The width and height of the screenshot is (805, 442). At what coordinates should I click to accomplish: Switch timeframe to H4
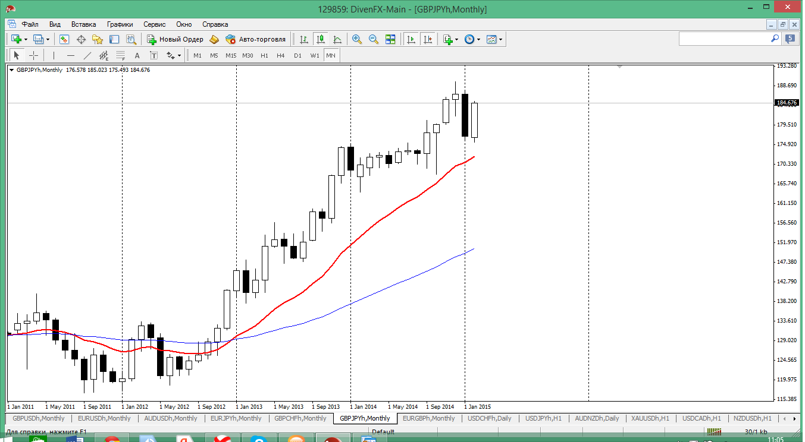[x=281, y=55]
